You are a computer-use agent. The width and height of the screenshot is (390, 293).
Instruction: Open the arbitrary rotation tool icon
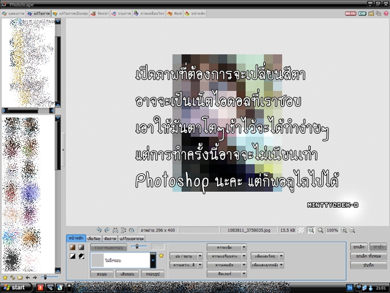(132, 230)
